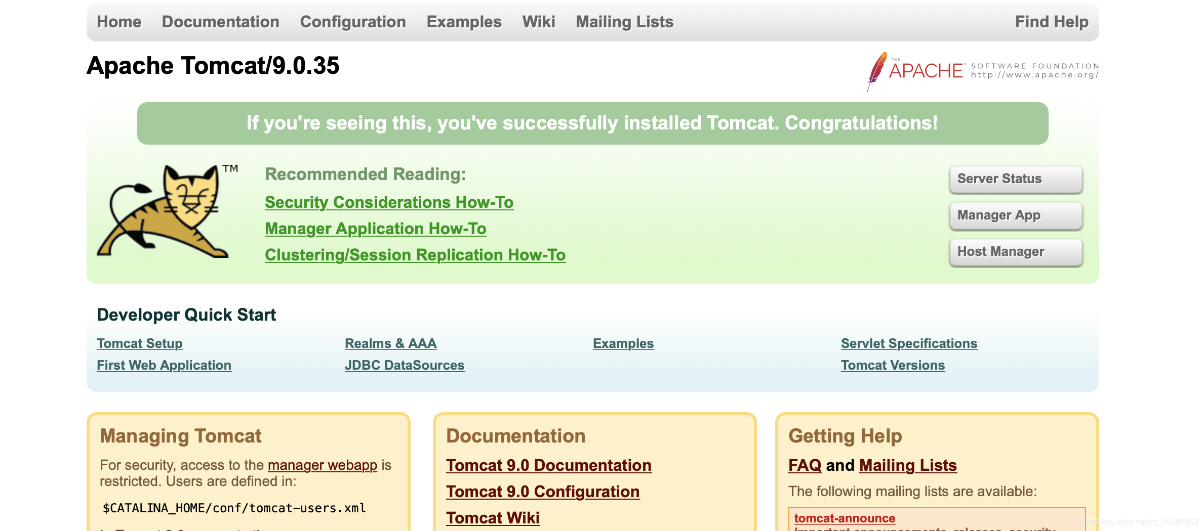
Task: Open the Wiki navigation item
Action: click(x=539, y=22)
